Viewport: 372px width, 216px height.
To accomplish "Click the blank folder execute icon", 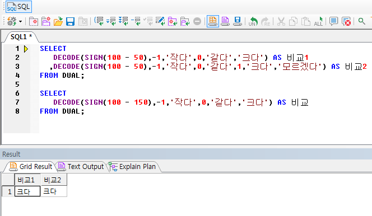I will tap(185, 21).
